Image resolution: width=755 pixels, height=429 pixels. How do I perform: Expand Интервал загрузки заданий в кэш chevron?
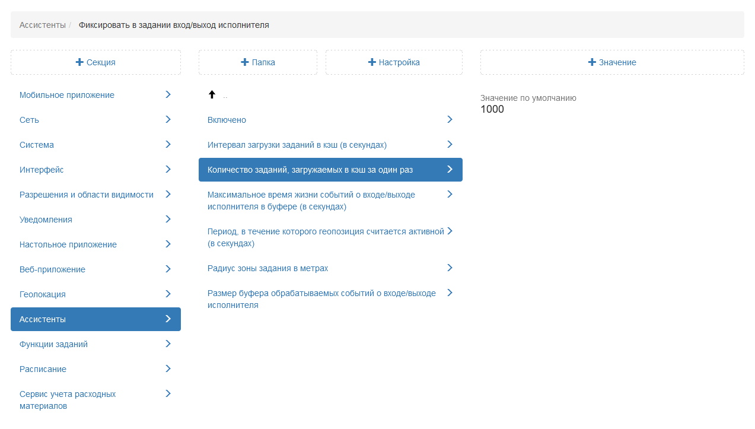[450, 144]
